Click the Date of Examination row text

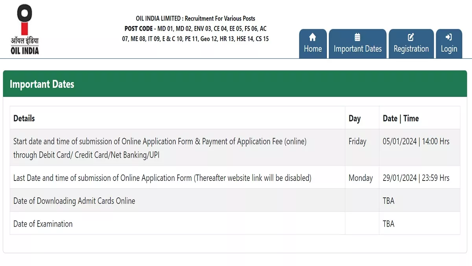tap(43, 224)
